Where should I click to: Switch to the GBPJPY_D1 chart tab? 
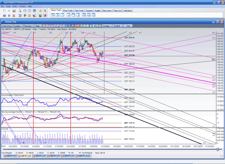tap(10, 156)
